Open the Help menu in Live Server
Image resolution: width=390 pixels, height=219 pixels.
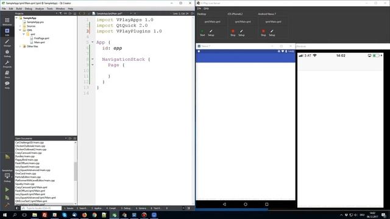coord(206,9)
